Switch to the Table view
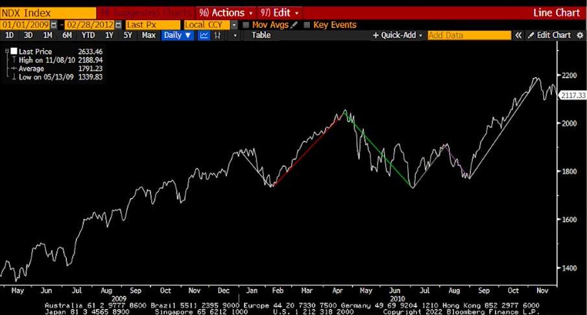This screenshot has height=315, width=587. 261,35
